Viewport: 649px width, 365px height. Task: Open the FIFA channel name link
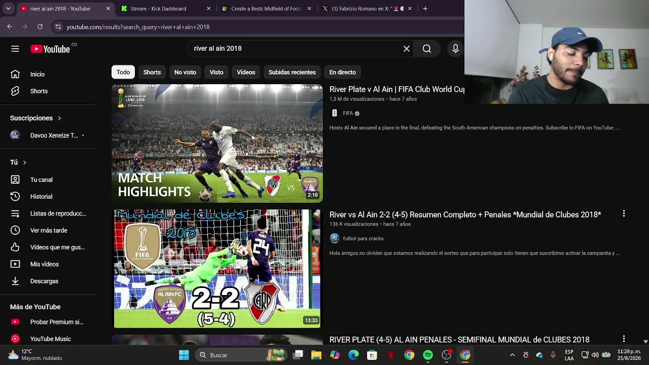point(348,113)
